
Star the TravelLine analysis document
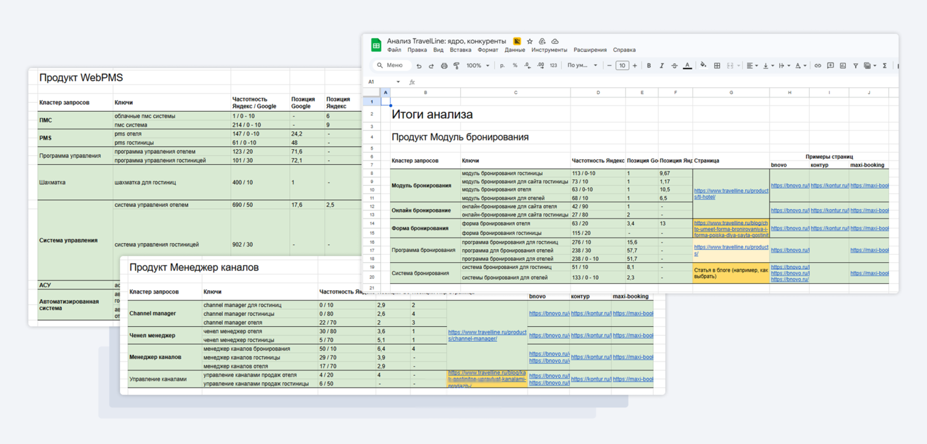tap(530, 42)
